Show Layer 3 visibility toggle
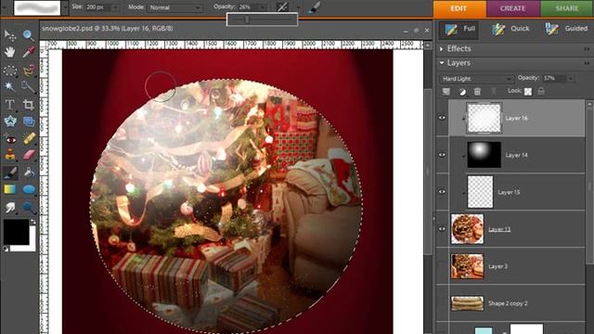Viewport: 594px width, 334px height. [442, 266]
